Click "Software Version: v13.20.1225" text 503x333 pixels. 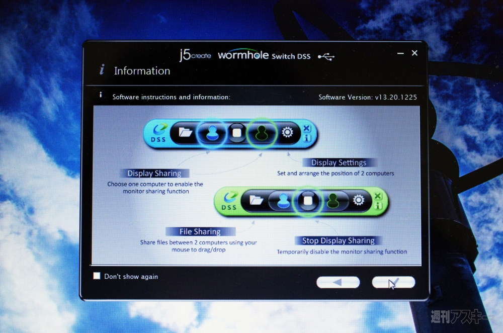click(368, 97)
